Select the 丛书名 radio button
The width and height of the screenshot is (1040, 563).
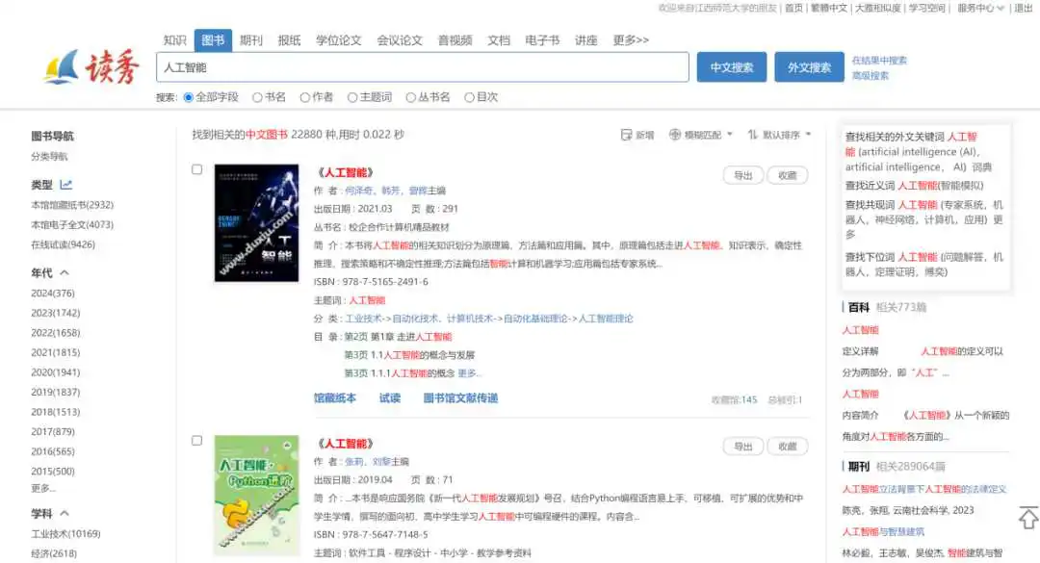(x=410, y=97)
